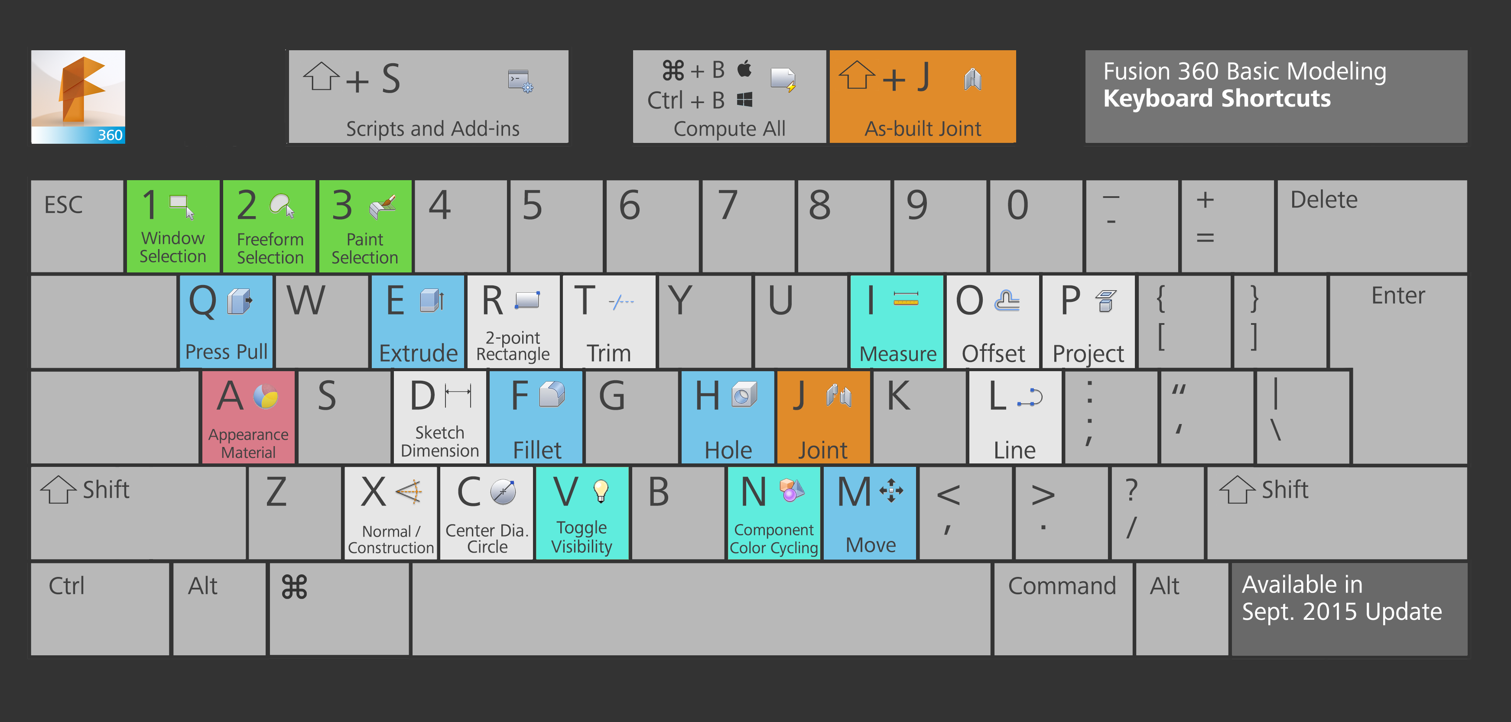Click the Component Color Cycling icon on N
1511x722 pixels.
(x=791, y=490)
